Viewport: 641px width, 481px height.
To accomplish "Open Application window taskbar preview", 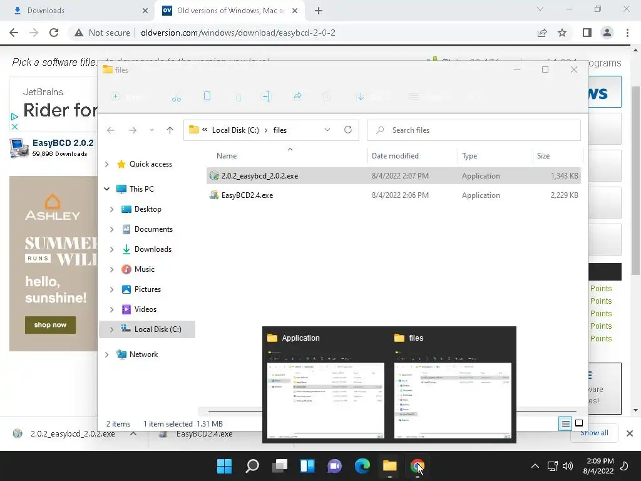I will (326, 385).
